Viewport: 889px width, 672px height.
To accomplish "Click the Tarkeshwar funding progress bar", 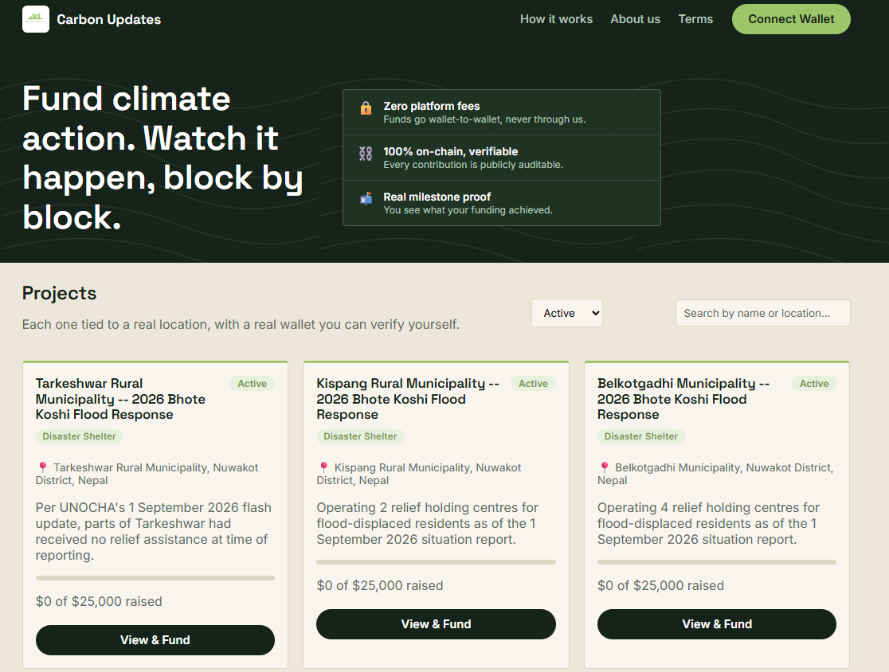I will pos(155,578).
